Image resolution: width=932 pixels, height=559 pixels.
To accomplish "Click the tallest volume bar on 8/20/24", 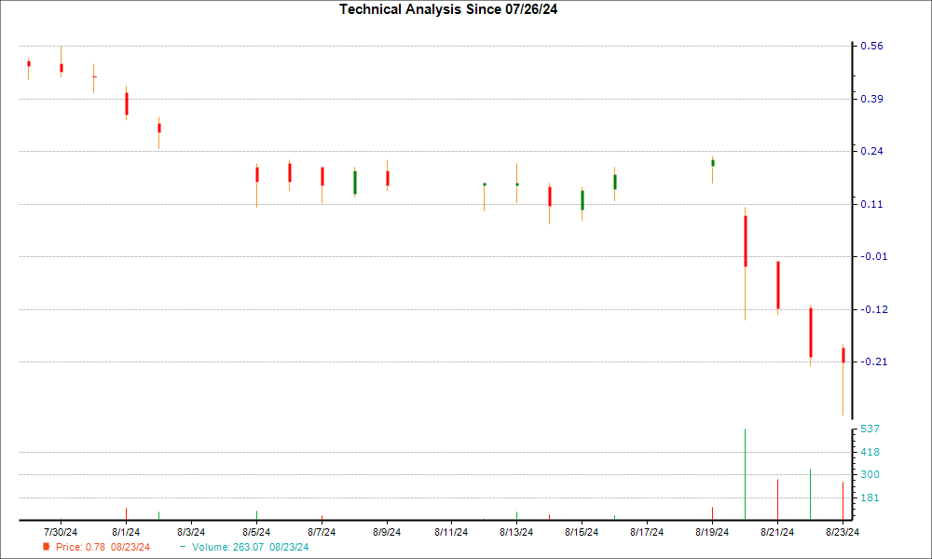I will click(745, 473).
